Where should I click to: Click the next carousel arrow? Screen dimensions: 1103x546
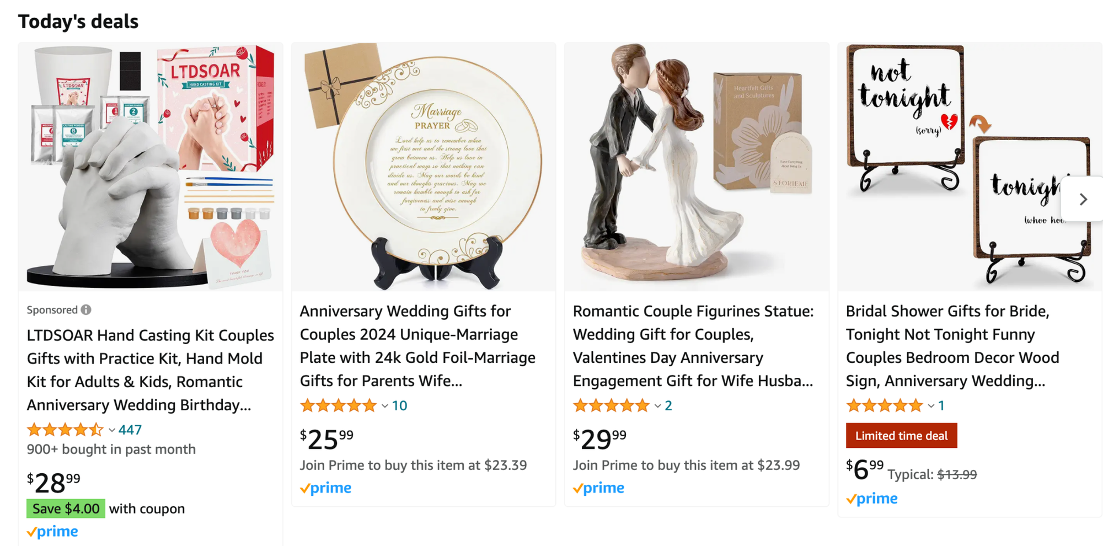1083,199
